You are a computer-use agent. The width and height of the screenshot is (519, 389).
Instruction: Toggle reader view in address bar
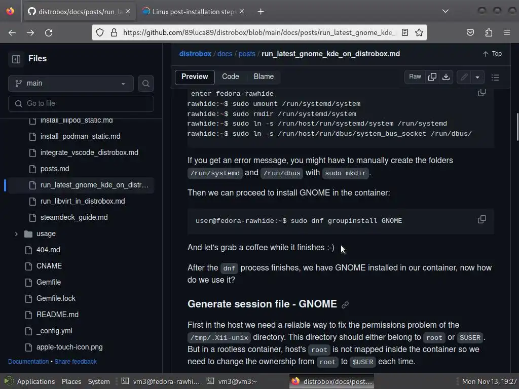point(405,32)
